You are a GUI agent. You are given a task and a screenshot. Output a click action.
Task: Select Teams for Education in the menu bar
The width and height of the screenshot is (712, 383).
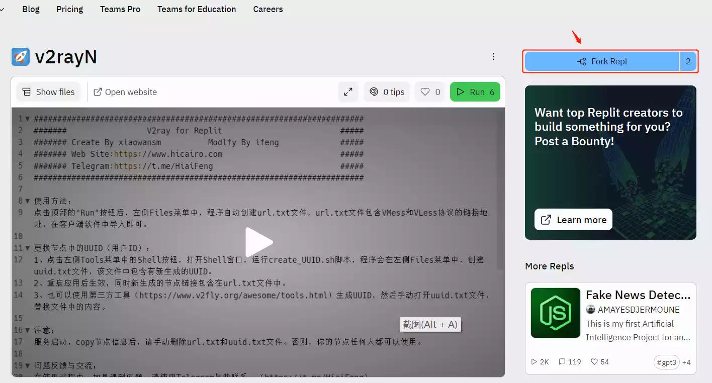(x=197, y=9)
